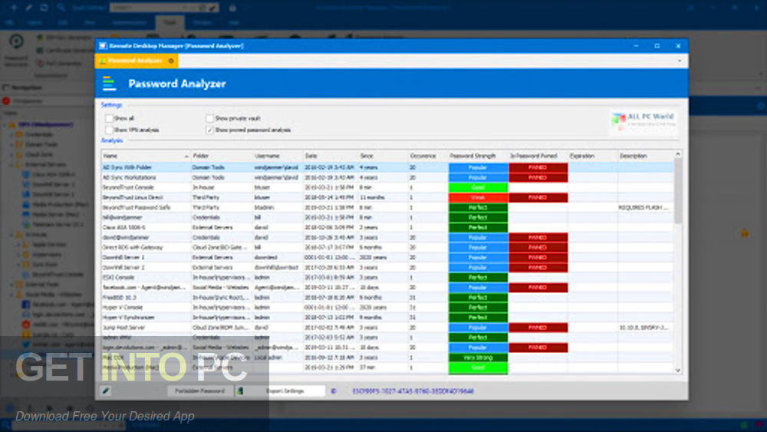
Task: Click the Facebook entry icon in the navigation tree
Action: click(26, 305)
